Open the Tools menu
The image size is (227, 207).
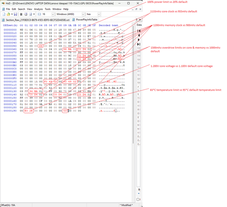(48, 9)
